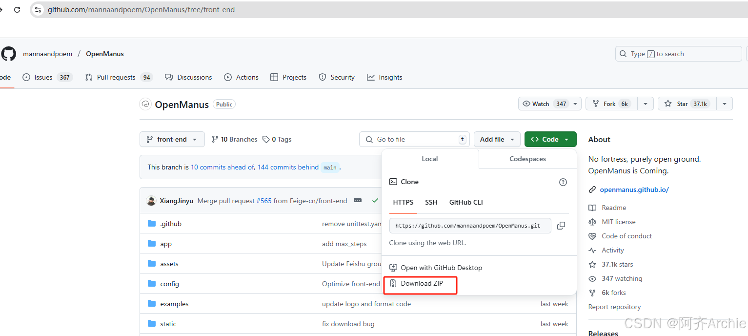This screenshot has width=748, height=336.
Task: Click Report repository link
Action: tap(615, 307)
